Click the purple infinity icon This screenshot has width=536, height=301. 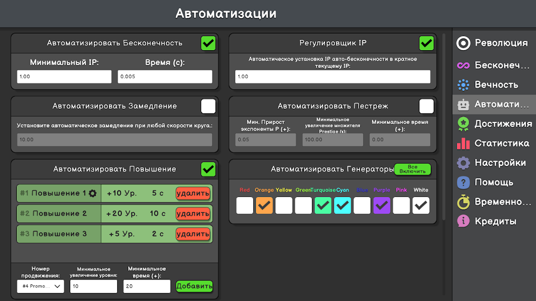coord(463,65)
